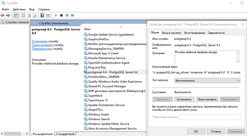Switch to the Вход в систему tab
Image resolution: width=247 pixels, height=136 pixels.
171,33
